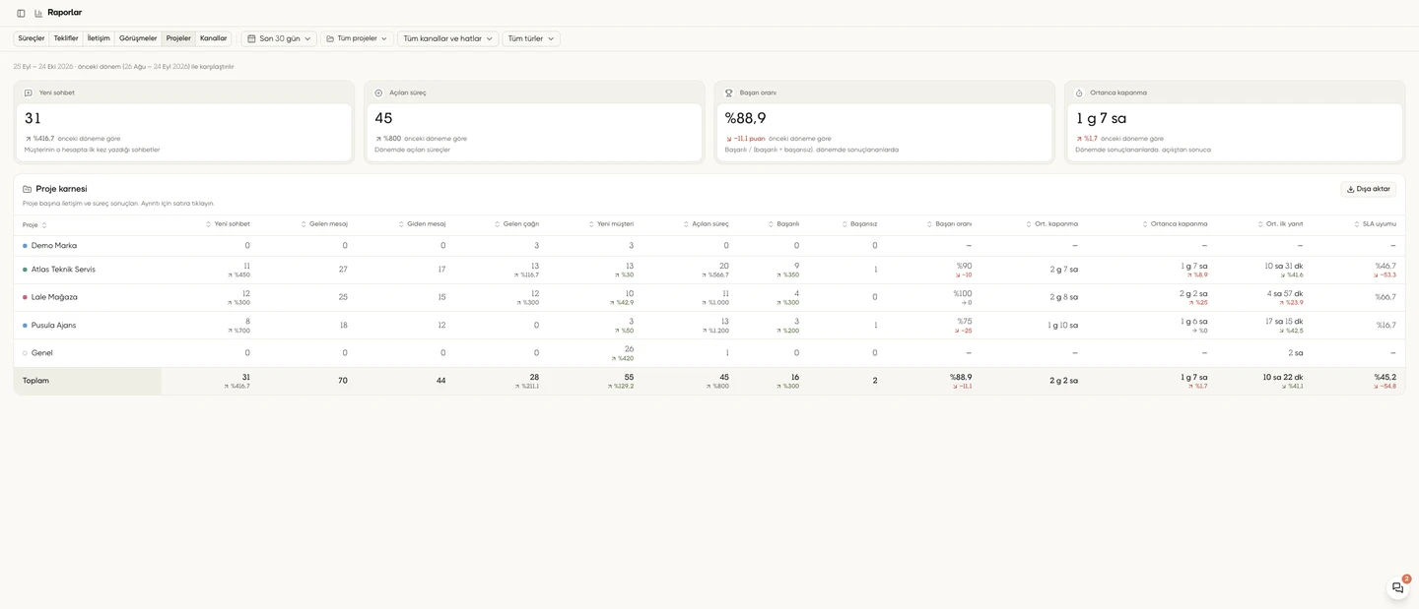This screenshot has width=1419, height=609.
Task: Open the Son 30 gün date dropdown
Action: point(279,38)
